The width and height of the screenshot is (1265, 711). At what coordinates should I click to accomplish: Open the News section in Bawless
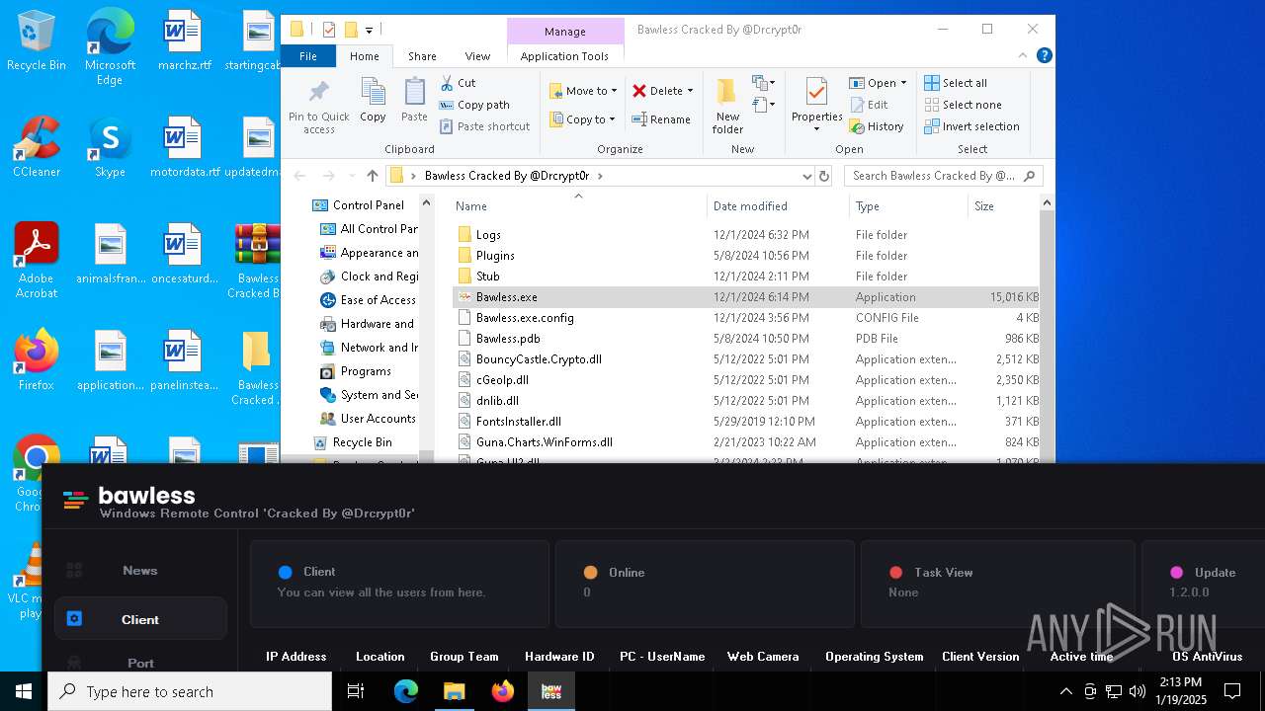(x=140, y=571)
